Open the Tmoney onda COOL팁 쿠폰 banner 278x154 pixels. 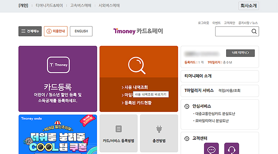pyautogui.click(x=58, y=135)
